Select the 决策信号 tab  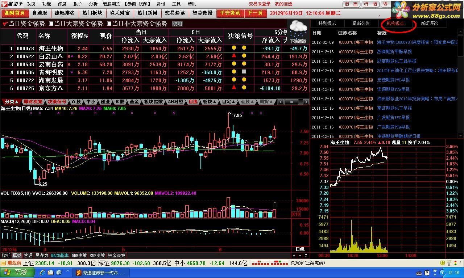click(57, 102)
